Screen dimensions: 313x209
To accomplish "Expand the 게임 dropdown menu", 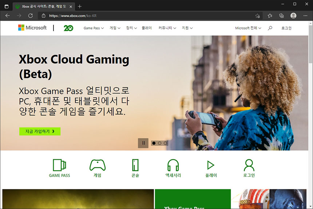I will 115,28.
